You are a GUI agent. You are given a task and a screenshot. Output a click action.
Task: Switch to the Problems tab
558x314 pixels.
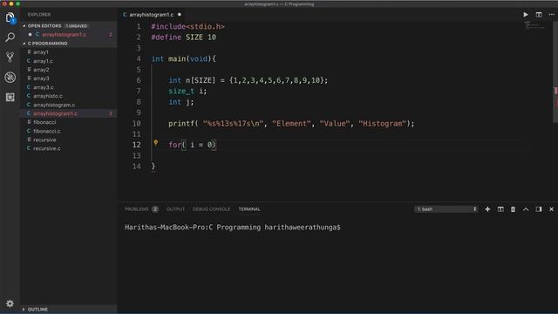[x=137, y=209]
